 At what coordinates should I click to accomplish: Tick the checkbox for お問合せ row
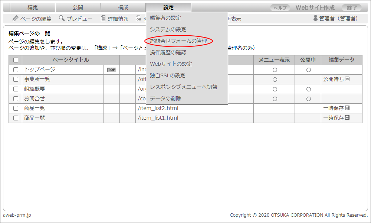coord(16,99)
